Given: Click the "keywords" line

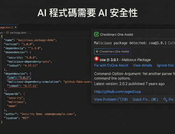Looking at the screenshot, I should tap(14, 94).
